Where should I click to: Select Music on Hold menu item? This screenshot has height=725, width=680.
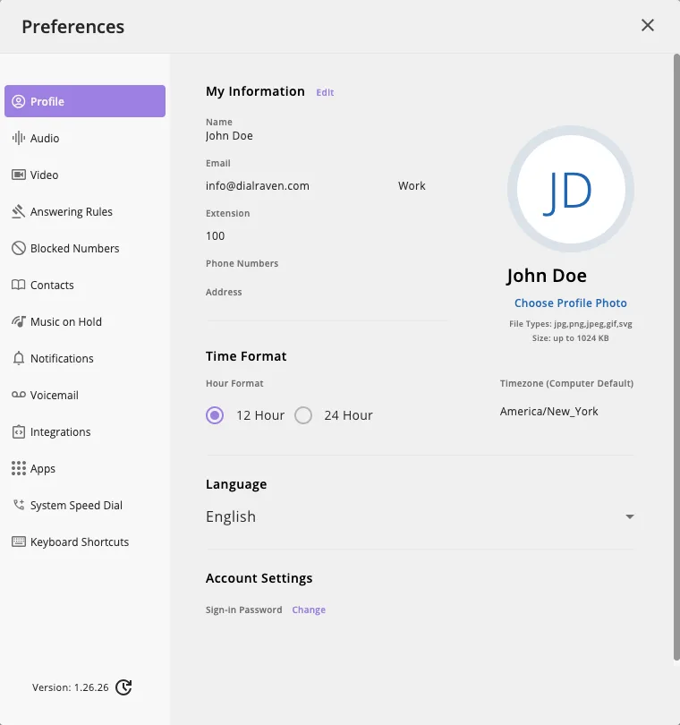tap(65, 321)
